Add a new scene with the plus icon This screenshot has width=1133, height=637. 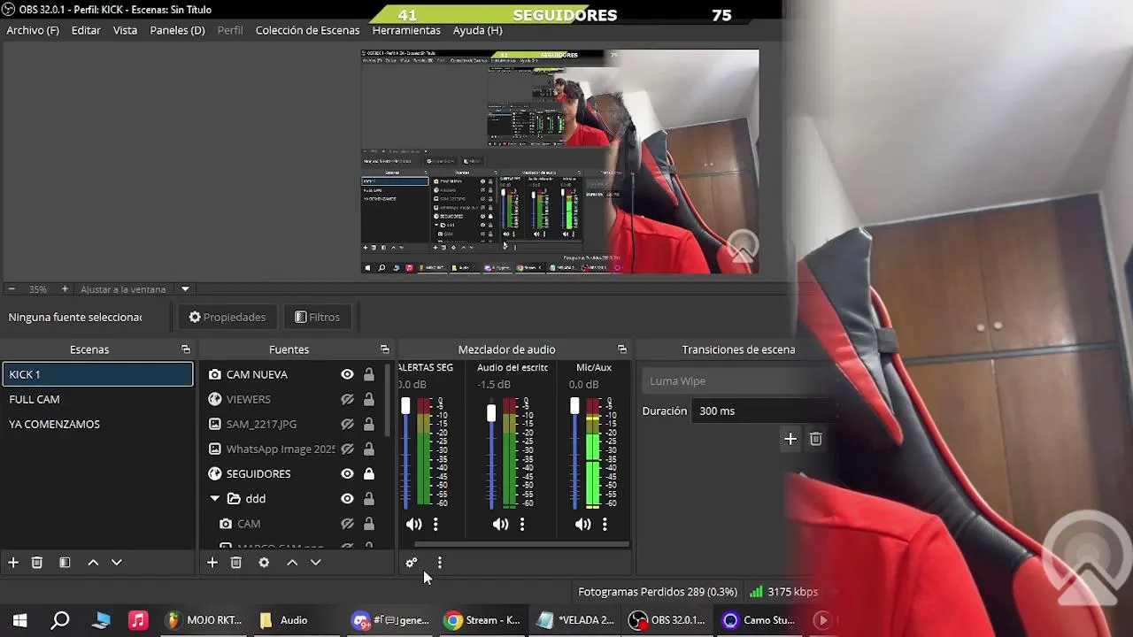(x=13, y=563)
